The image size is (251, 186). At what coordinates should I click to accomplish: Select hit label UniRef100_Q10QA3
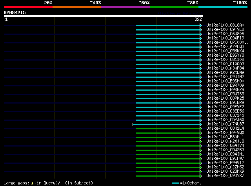point(225,64)
